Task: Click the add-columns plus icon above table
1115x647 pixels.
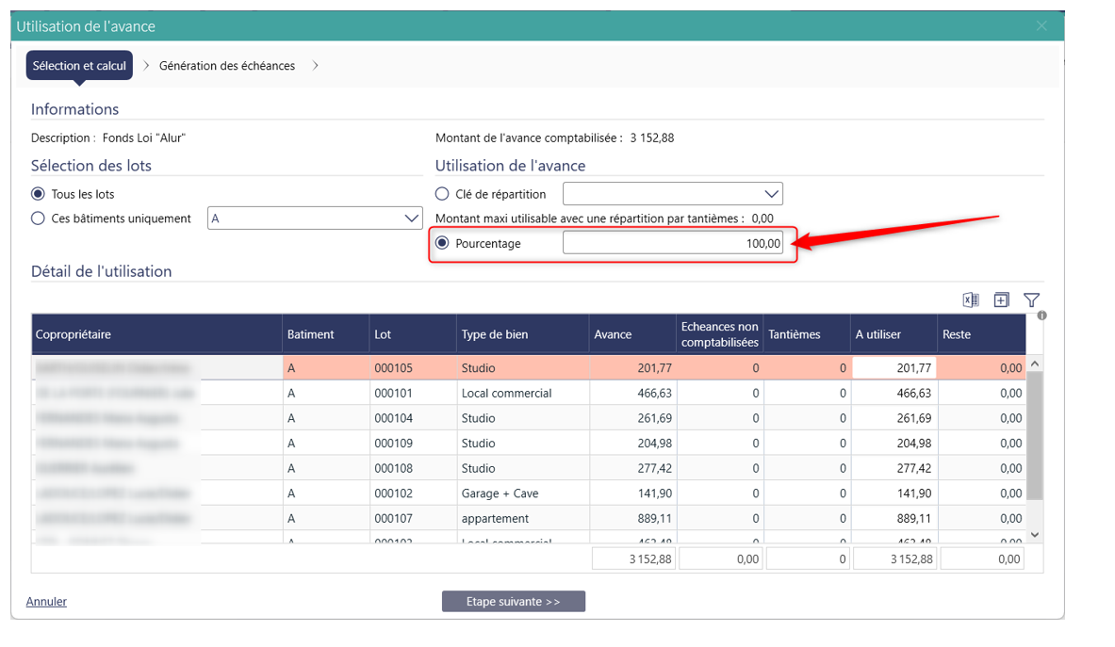Action: pos(1001,299)
